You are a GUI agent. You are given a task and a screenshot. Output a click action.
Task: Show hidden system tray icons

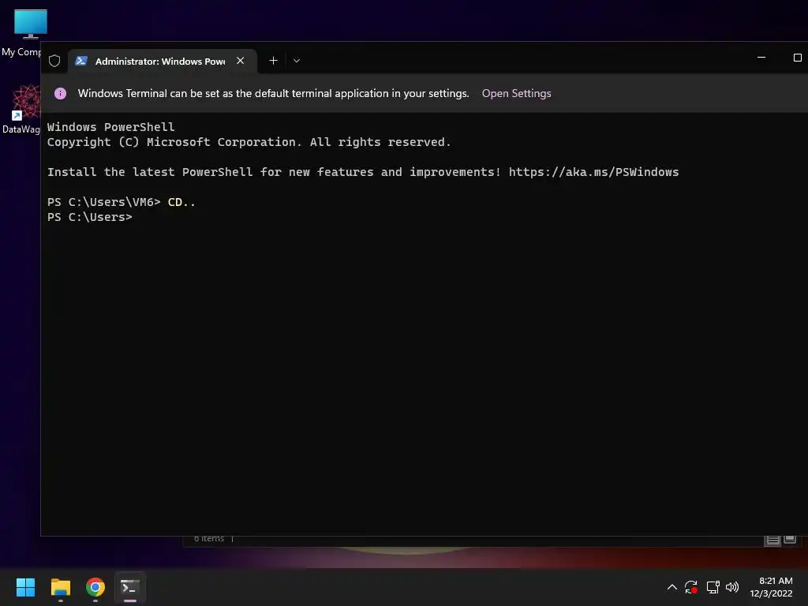point(672,587)
